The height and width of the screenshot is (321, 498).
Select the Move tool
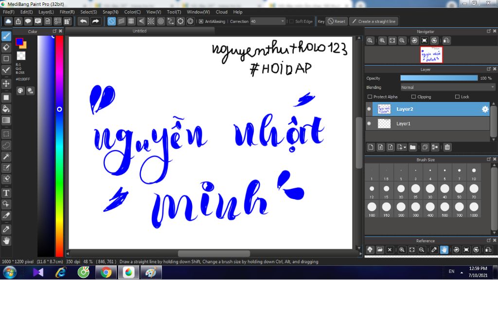[6, 84]
